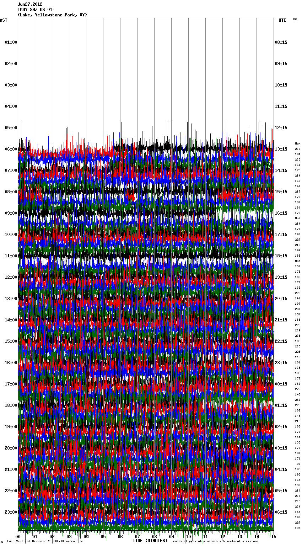Click the location text (Lake, Yellowstone Park, WY)
302x546 pixels.
(x=52, y=15)
